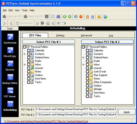Open the Synchronize tool in sidebar
137x124 pixels.
point(10,39)
